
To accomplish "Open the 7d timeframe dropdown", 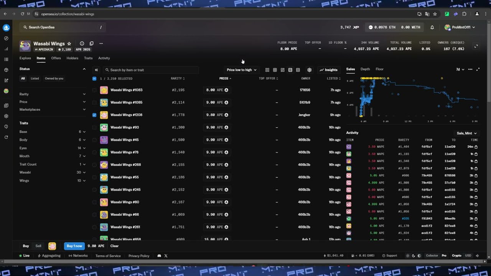I will coord(460,69).
